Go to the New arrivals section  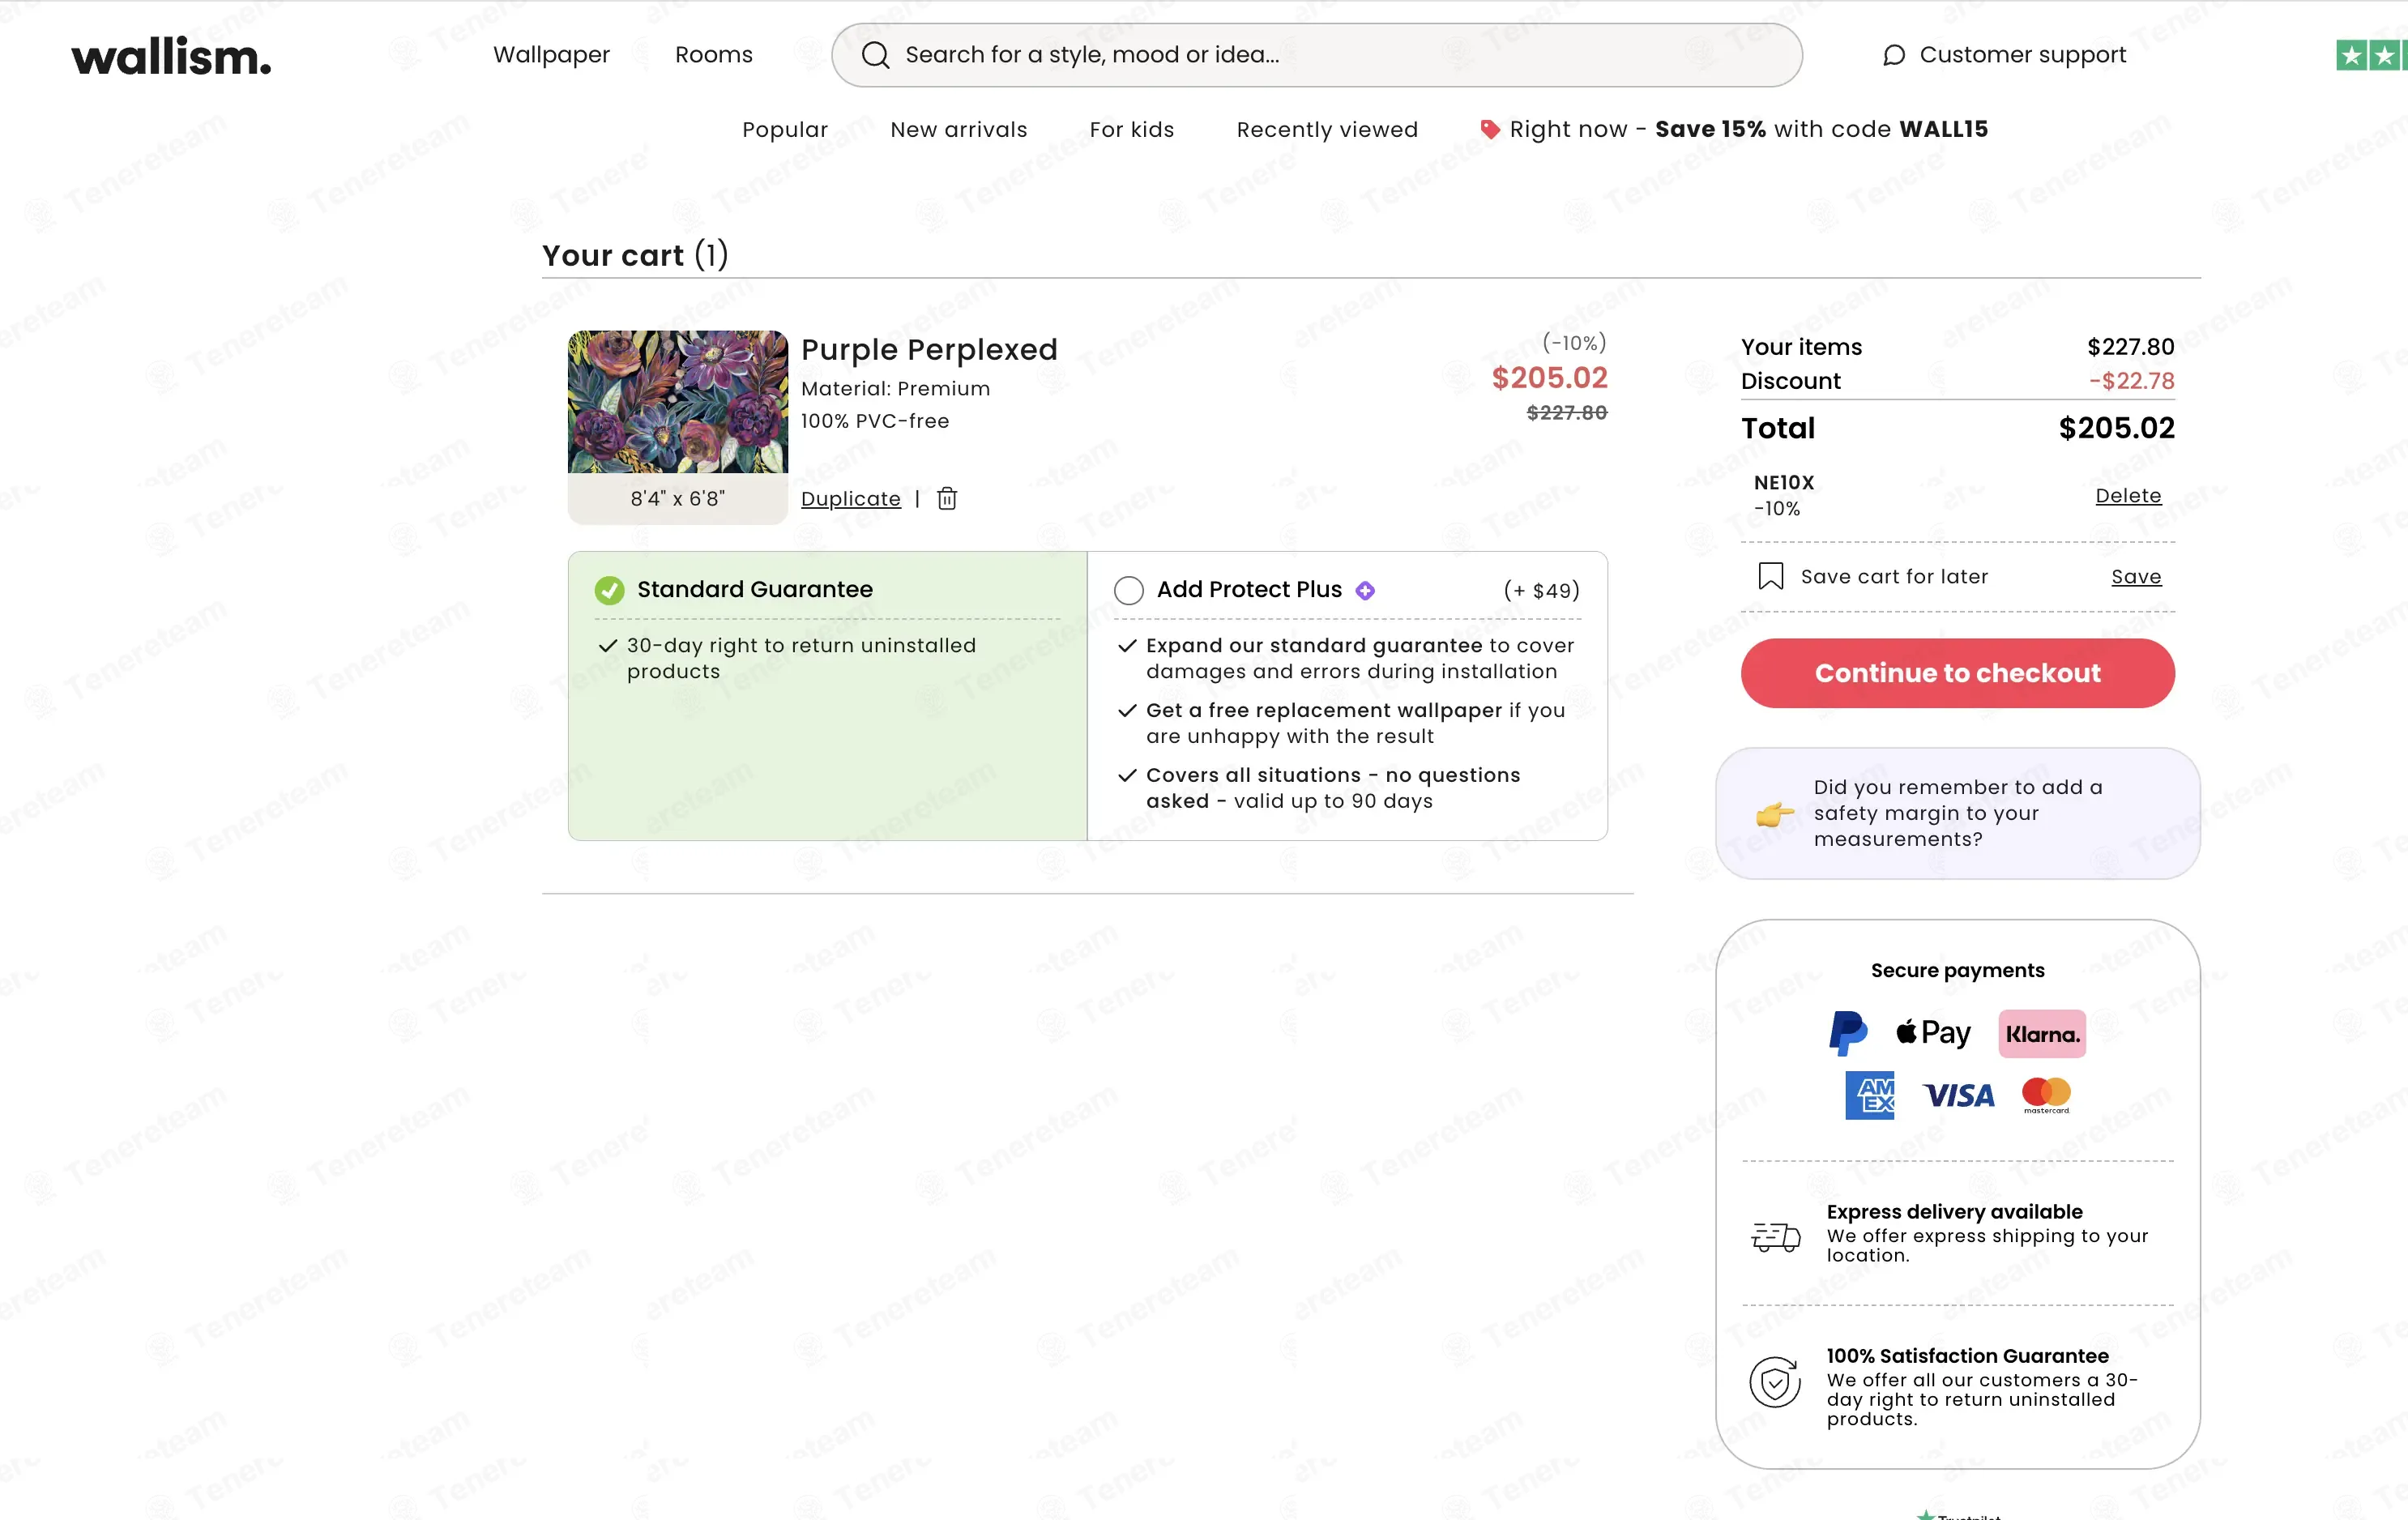(958, 129)
